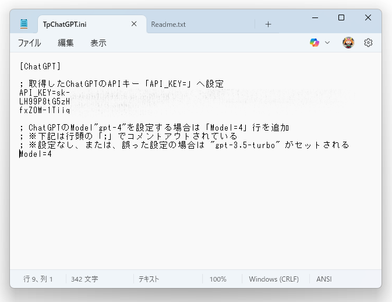Click the [ChatGPT] section header line

(x=40, y=66)
